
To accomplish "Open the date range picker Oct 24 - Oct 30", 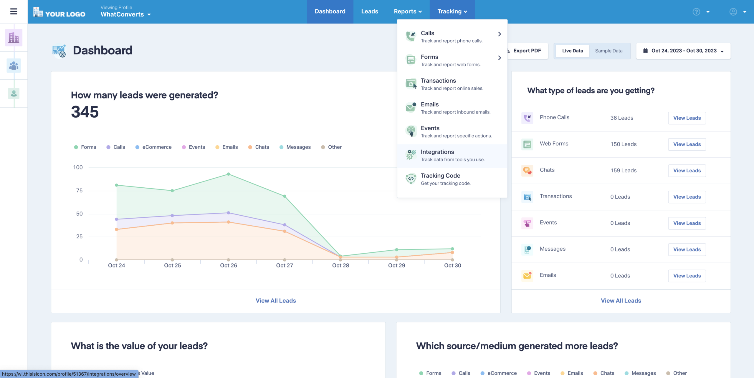I will click(x=683, y=51).
